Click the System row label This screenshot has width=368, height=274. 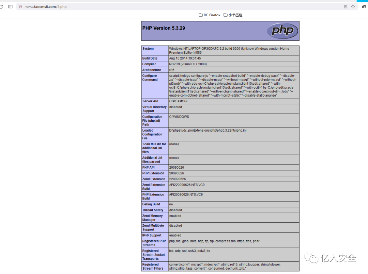point(148,49)
